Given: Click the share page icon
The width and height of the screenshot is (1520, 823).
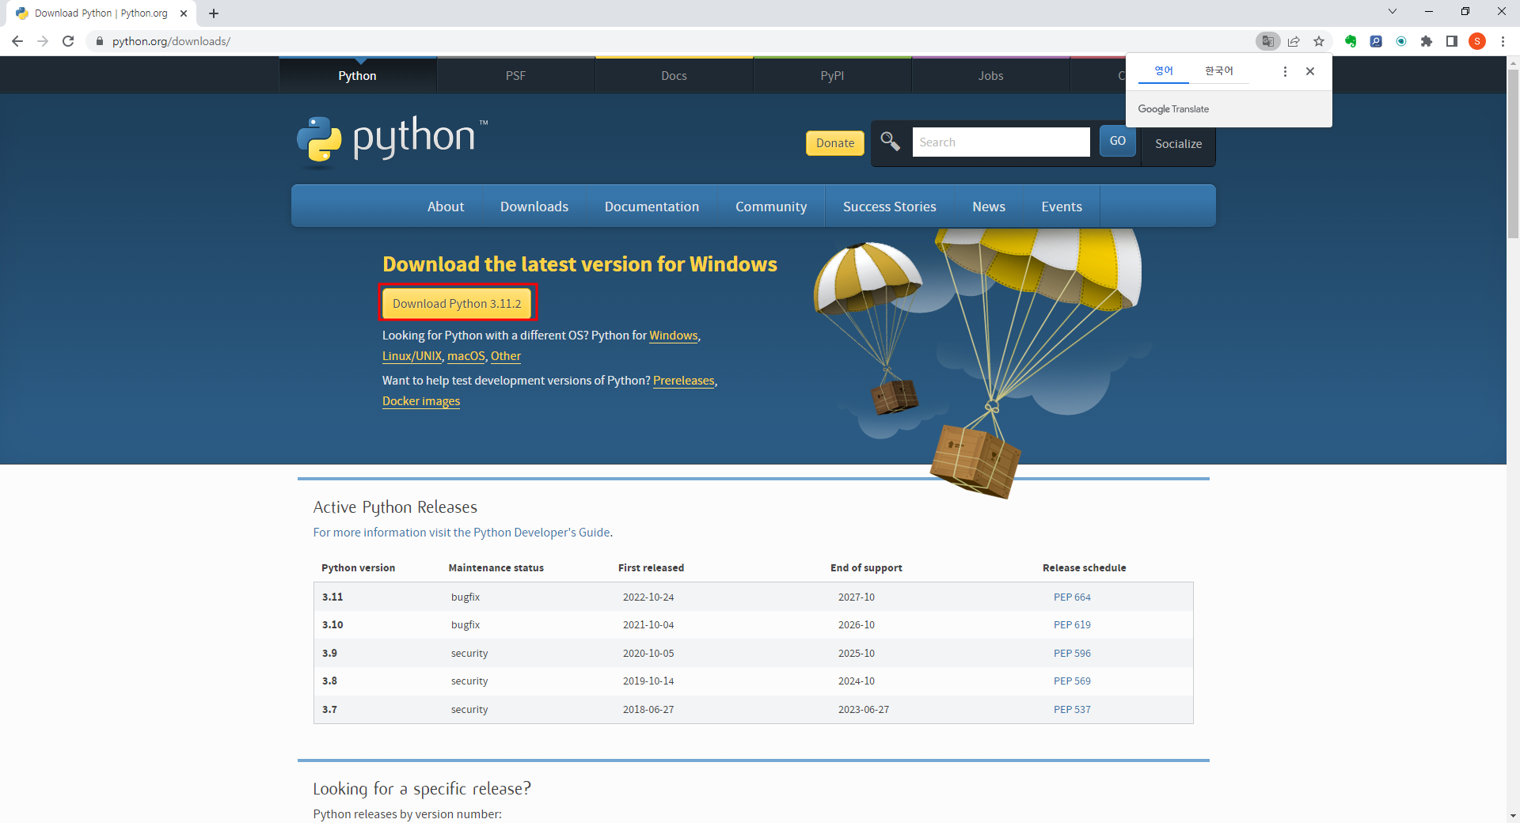Looking at the screenshot, I should [1294, 41].
